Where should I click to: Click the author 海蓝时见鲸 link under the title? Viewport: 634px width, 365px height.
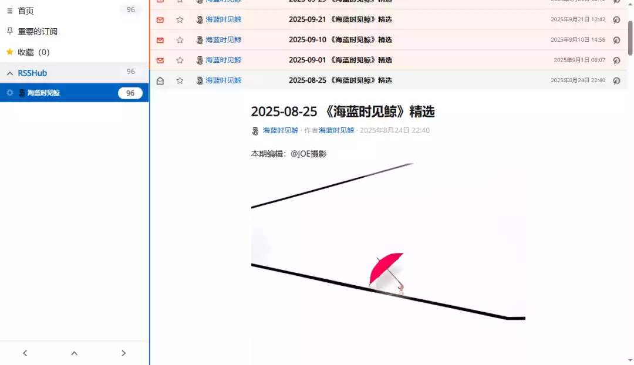336,130
